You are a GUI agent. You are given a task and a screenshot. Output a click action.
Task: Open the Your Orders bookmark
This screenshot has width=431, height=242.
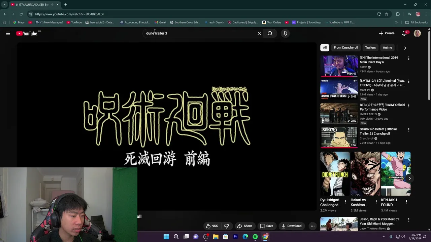pyautogui.click(x=271, y=23)
